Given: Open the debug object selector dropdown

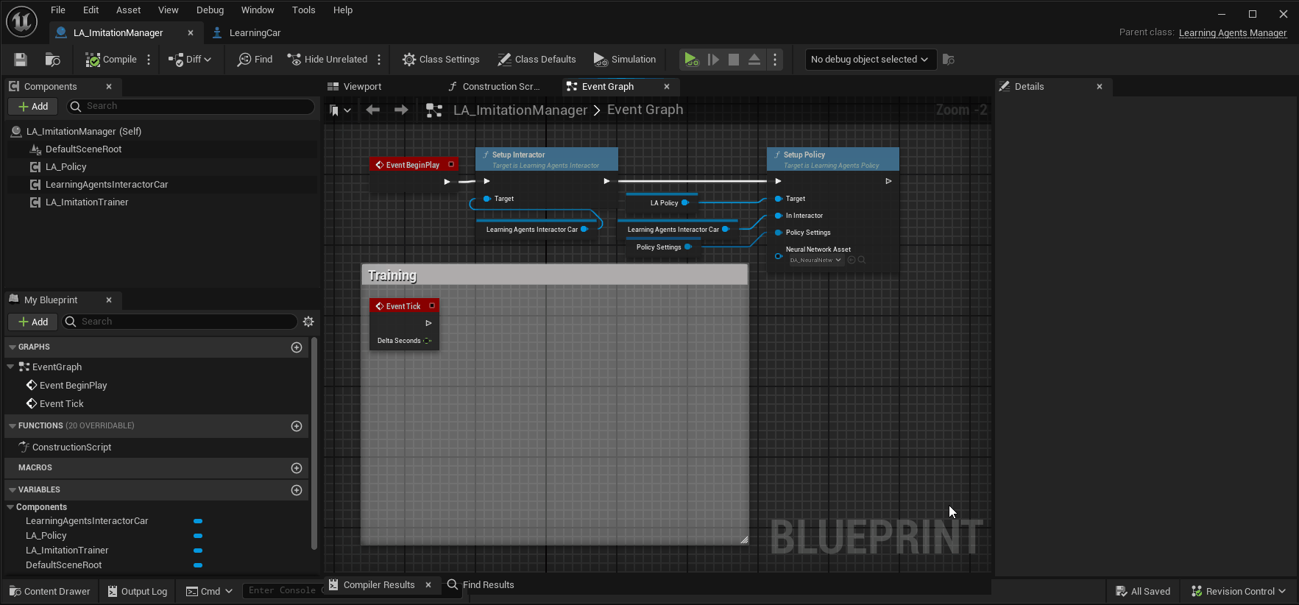Looking at the screenshot, I should 869,60.
